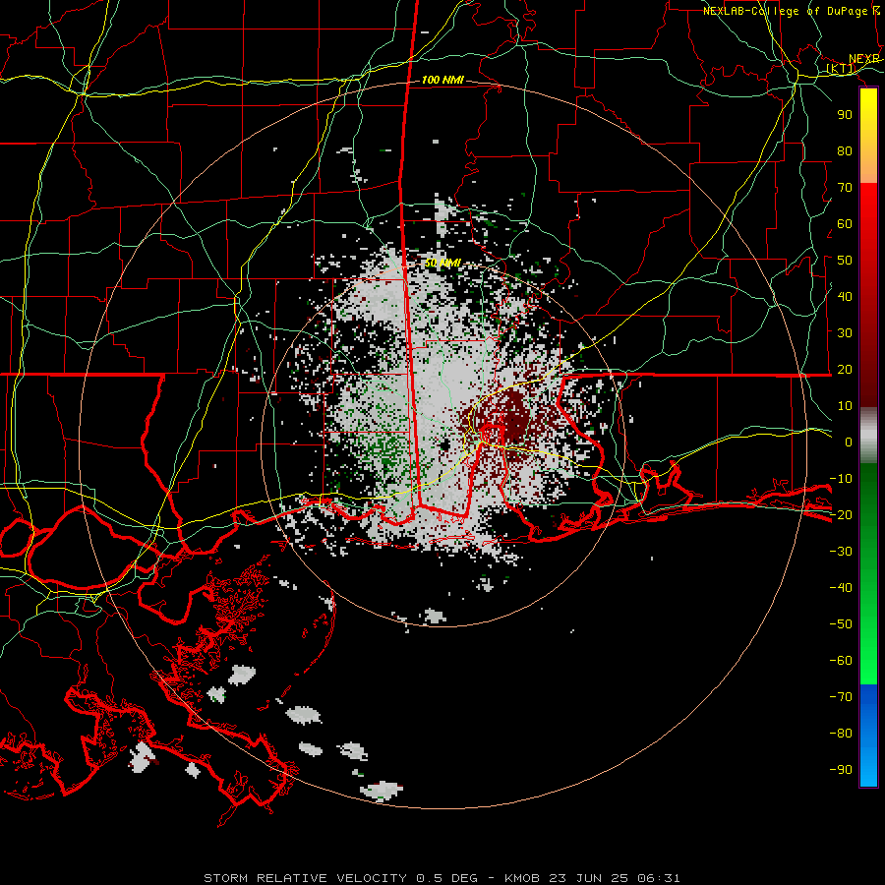Click the positive 60 value on the scale
The width and height of the screenshot is (885, 885).
click(x=845, y=223)
